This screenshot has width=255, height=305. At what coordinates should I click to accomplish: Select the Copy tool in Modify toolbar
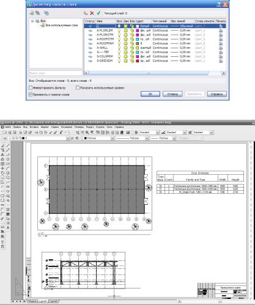(2, 150)
